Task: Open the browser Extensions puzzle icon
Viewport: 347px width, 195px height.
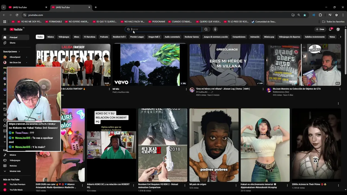Action: (320, 15)
